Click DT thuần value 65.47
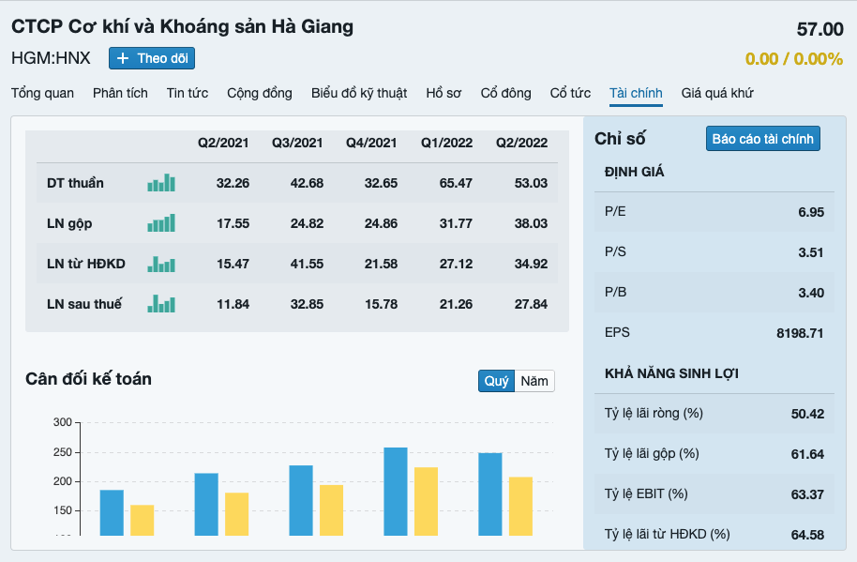This screenshot has height=562, width=857. click(x=456, y=183)
